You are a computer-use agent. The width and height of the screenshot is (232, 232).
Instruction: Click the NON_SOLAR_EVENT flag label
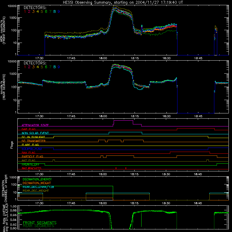click(x=35, y=133)
